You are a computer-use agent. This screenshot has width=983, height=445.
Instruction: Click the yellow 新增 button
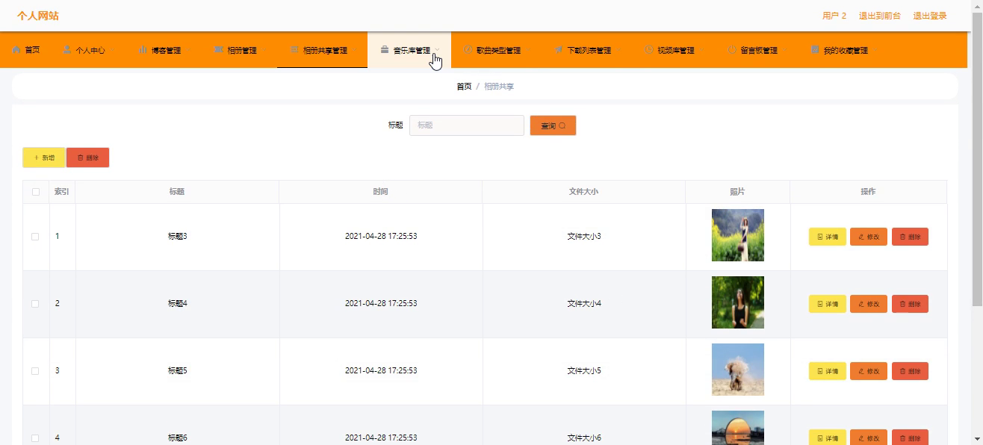click(x=44, y=158)
